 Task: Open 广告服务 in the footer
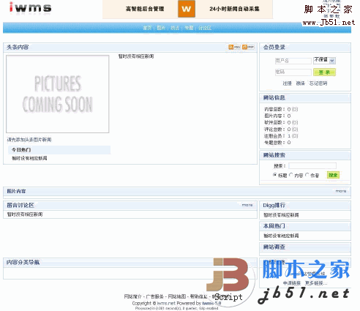tap(155, 296)
